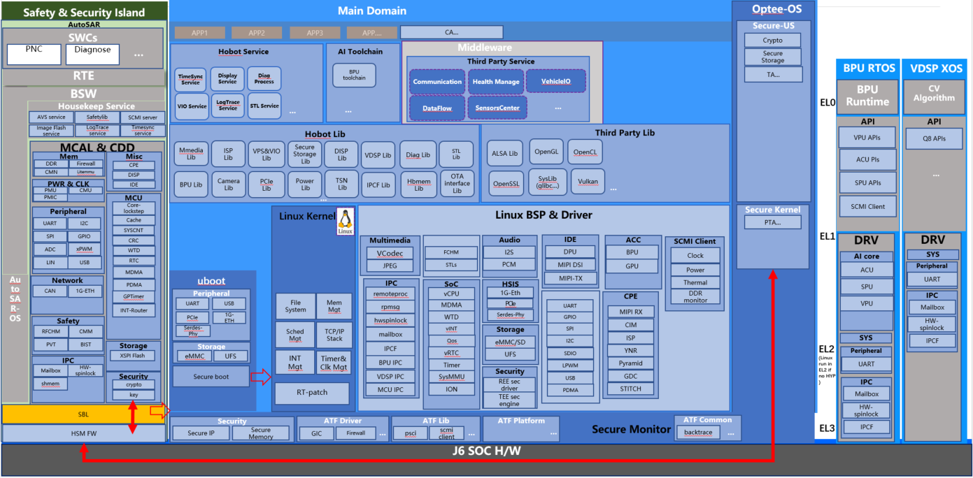The image size is (973, 478).
Task: Click the red arrow right of SBL bar
Action: point(159,412)
